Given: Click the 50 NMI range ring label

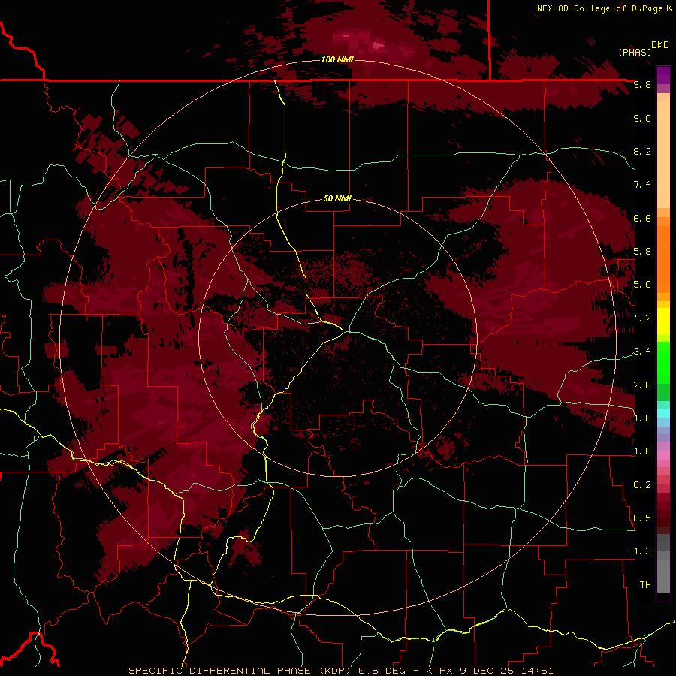Looking at the screenshot, I should pyautogui.click(x=337, y=199).
